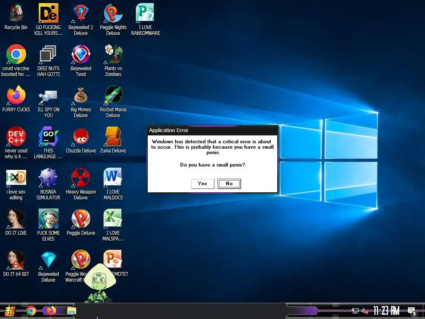Open the notification center tray icon
Screen dimensions: 425x319
412,312
